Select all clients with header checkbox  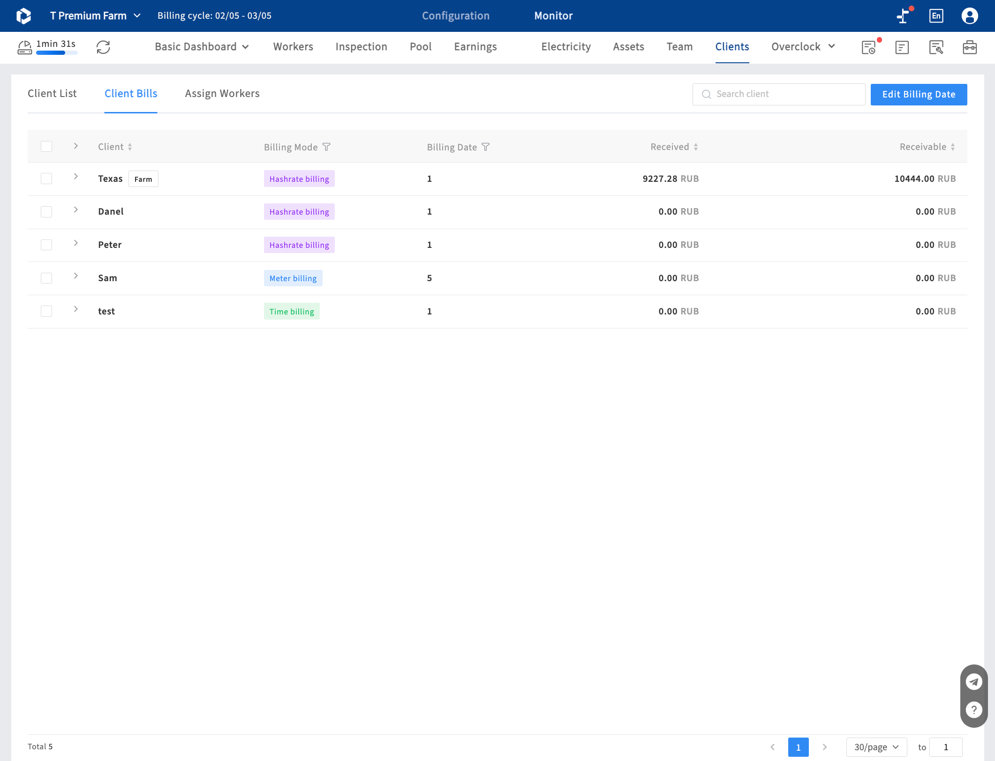(x=46, y=147)
